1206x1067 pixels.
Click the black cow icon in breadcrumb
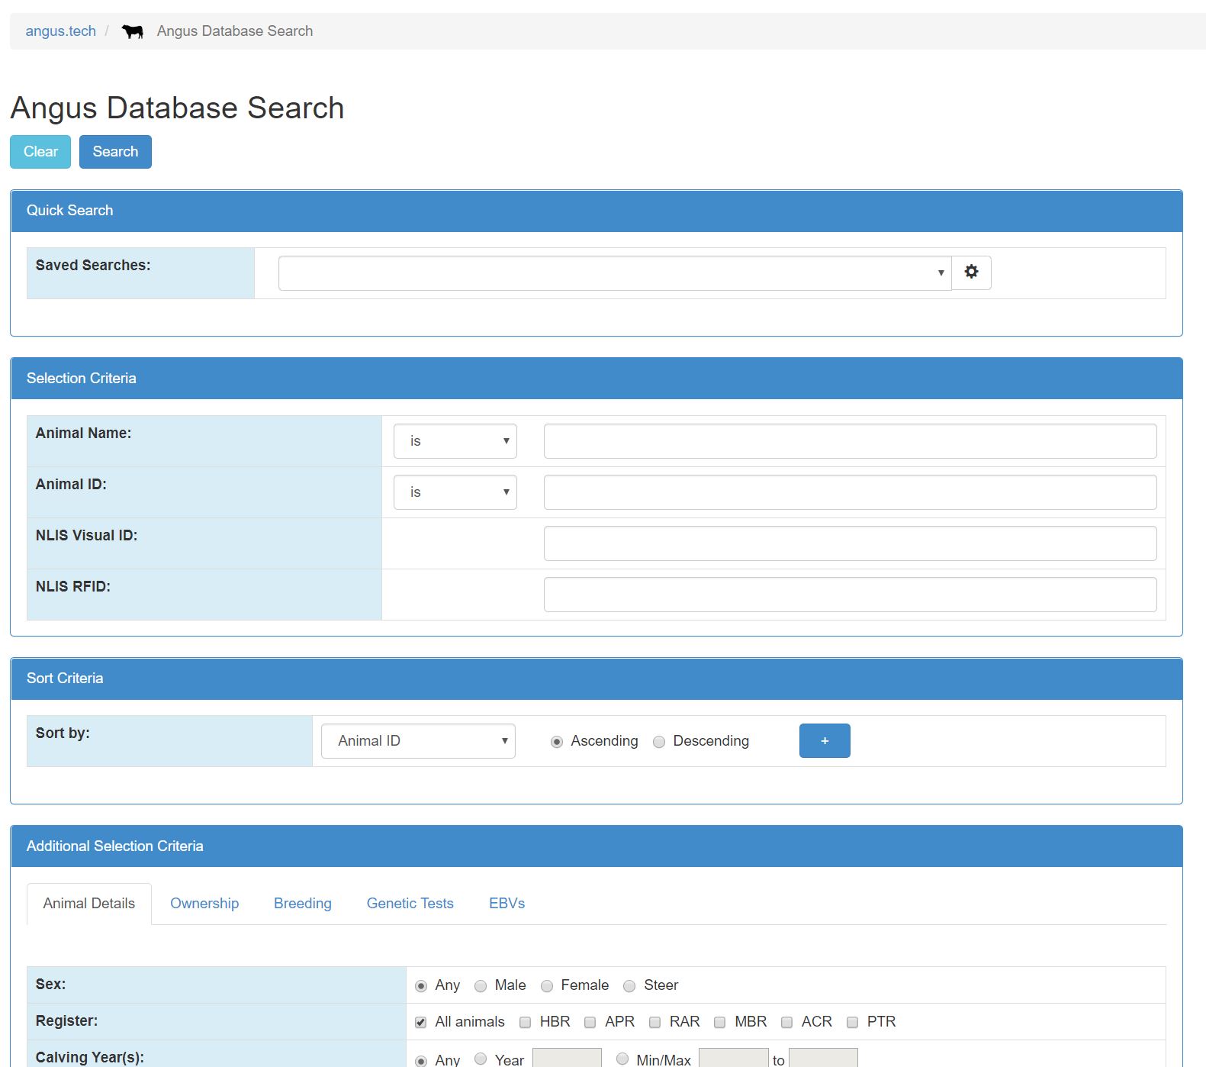133,32
